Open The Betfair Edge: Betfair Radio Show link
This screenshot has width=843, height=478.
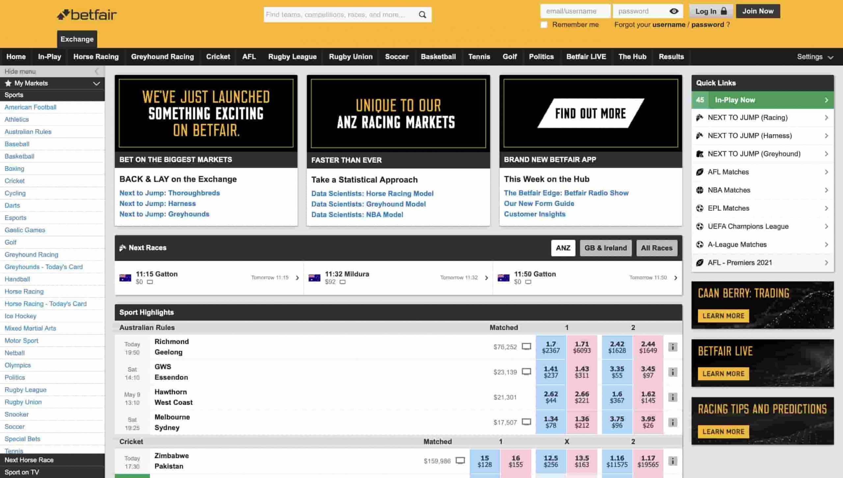[x=566, y=193]
